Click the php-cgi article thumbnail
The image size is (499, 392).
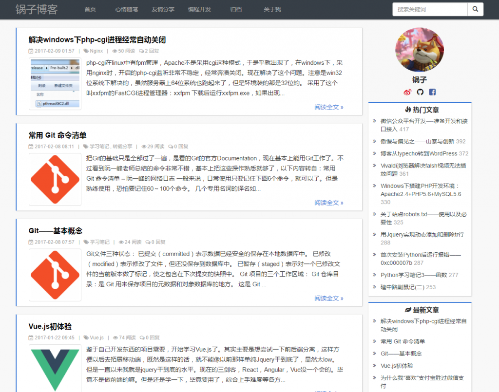(x=55, y=84)
